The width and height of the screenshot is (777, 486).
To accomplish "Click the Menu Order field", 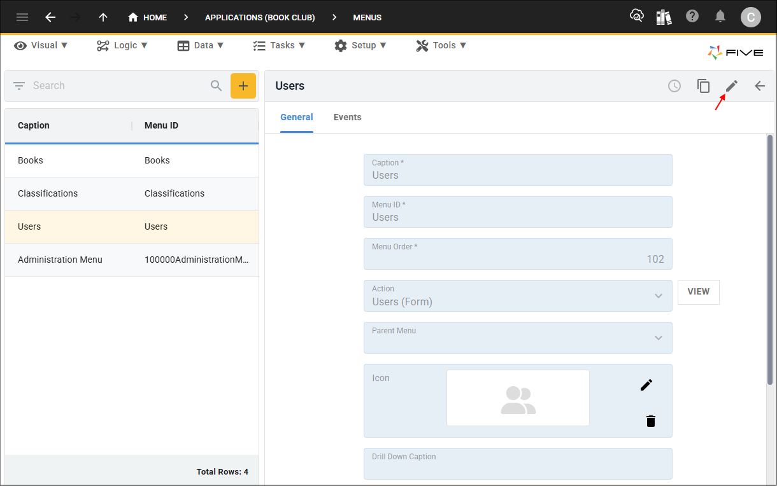I will [518, 254].
